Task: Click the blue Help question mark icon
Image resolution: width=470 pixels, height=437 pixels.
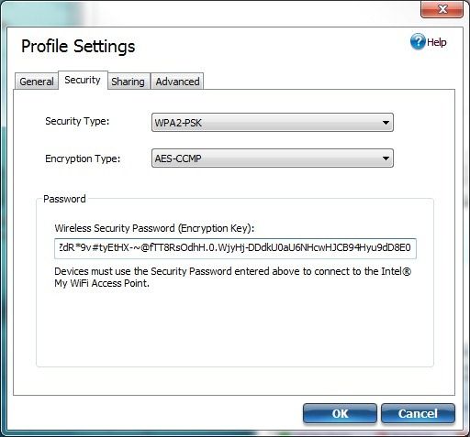Action: click(x=418, y=41)
